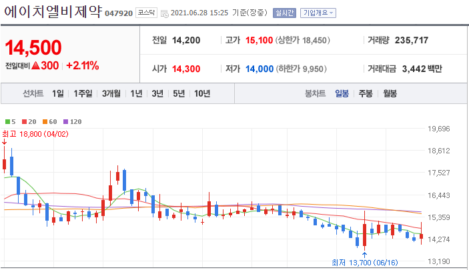Screen dimensions: 469x270
Task: Click the +2.11% change rate
Action: click(83, 65)
